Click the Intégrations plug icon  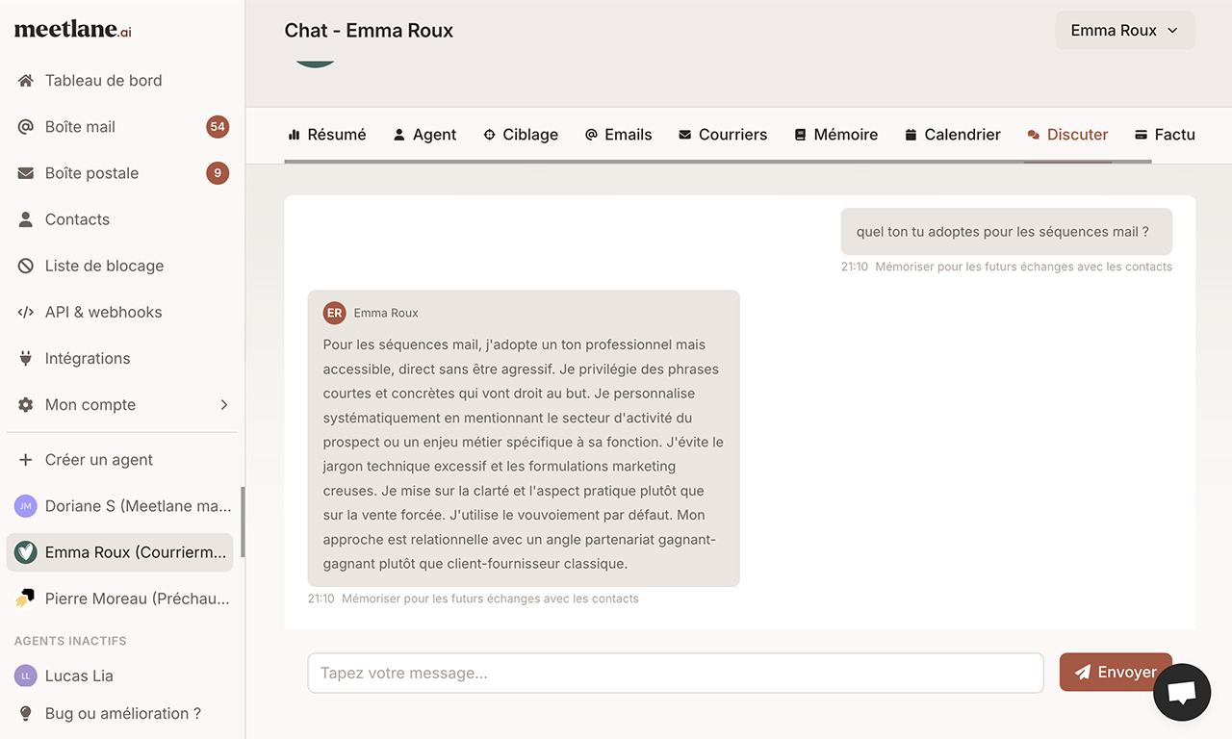[x=25, y=357]
